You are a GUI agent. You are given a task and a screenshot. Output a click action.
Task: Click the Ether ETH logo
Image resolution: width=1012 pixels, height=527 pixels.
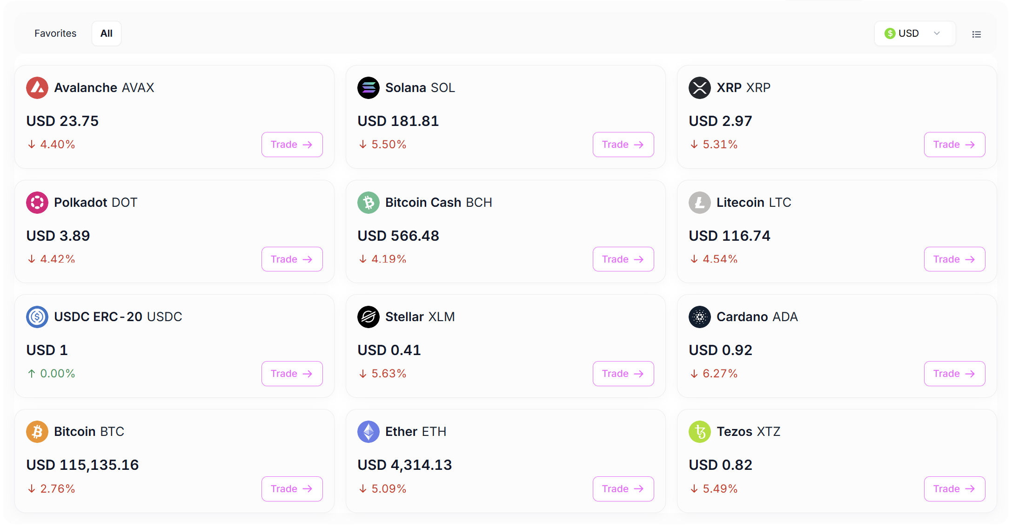[369, 432]
